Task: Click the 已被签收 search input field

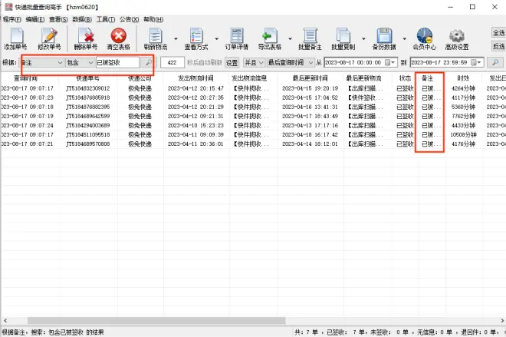Action: [x=117, y=62]
